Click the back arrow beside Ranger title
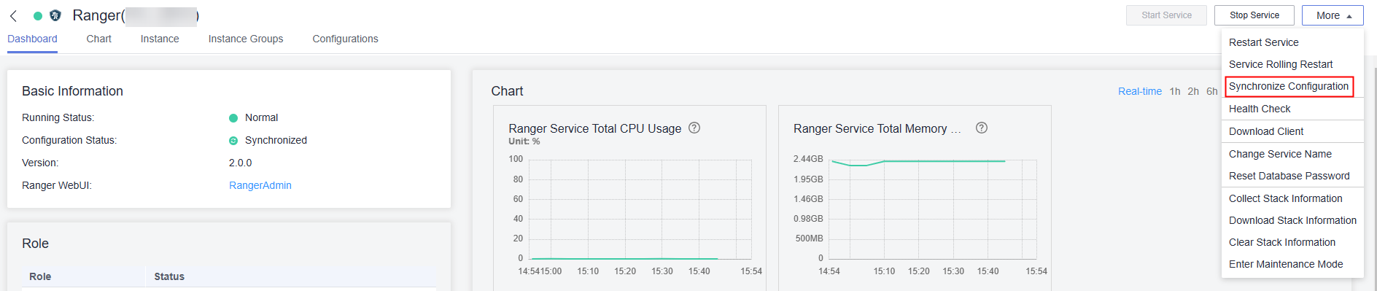The image size is (1377, 291). pos(13,15)
